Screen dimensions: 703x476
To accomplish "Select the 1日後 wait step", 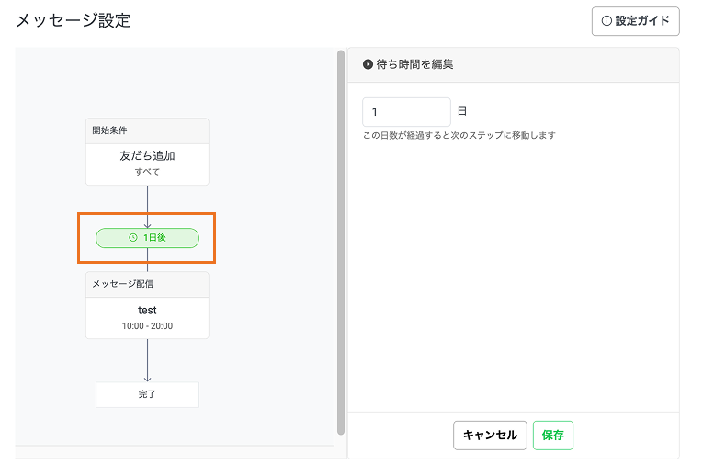I will point(147,238).
